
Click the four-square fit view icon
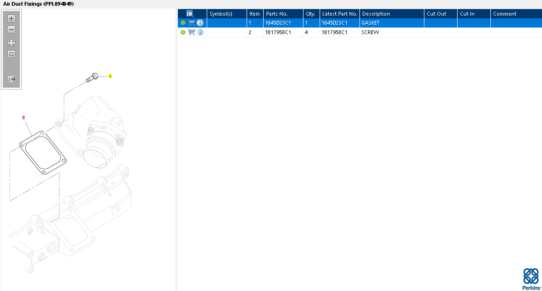(x=11, y=43)
